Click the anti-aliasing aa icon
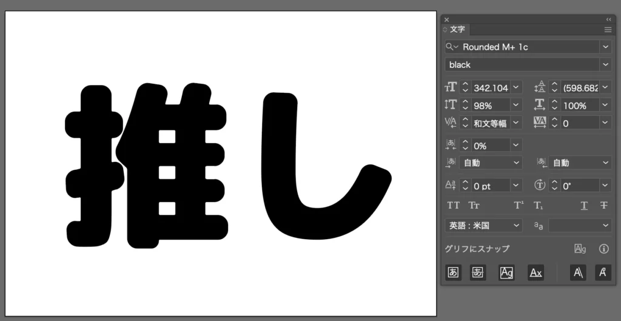The image size is (621, 321). pos(539,226)
